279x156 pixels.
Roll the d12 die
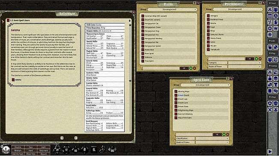click(x=66, y=150)
